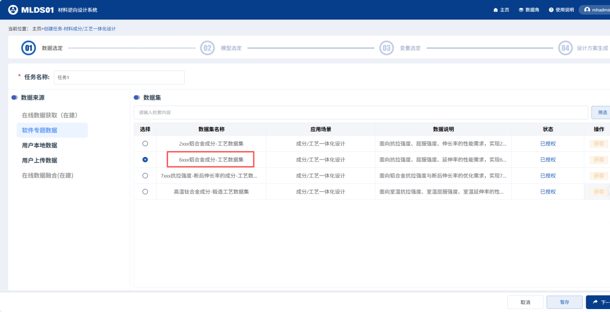Select radio for 高温钛合金成分-锻造工艺数据集
This screenshot has width=610, height=312.
point(145,192)
